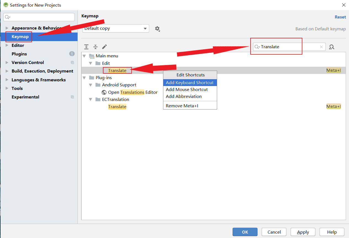The image size is (349, 238).
Task: Click the Help button
Action: click(332, 232)
